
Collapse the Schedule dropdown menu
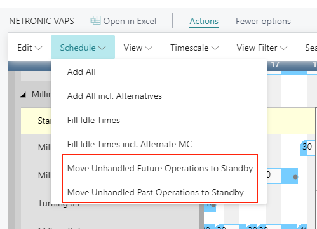pos(83,48)
